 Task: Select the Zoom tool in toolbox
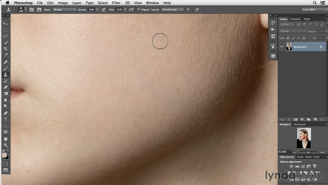click(x=6, y=145)
